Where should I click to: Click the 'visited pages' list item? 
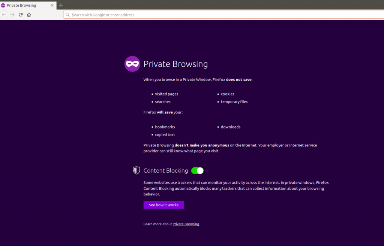click(166, 94)
